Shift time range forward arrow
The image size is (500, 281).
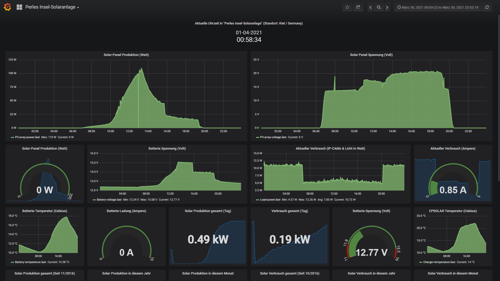click(387, 7)
